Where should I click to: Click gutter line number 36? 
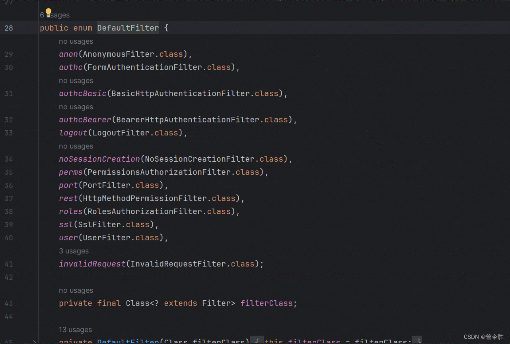(9, 185)
